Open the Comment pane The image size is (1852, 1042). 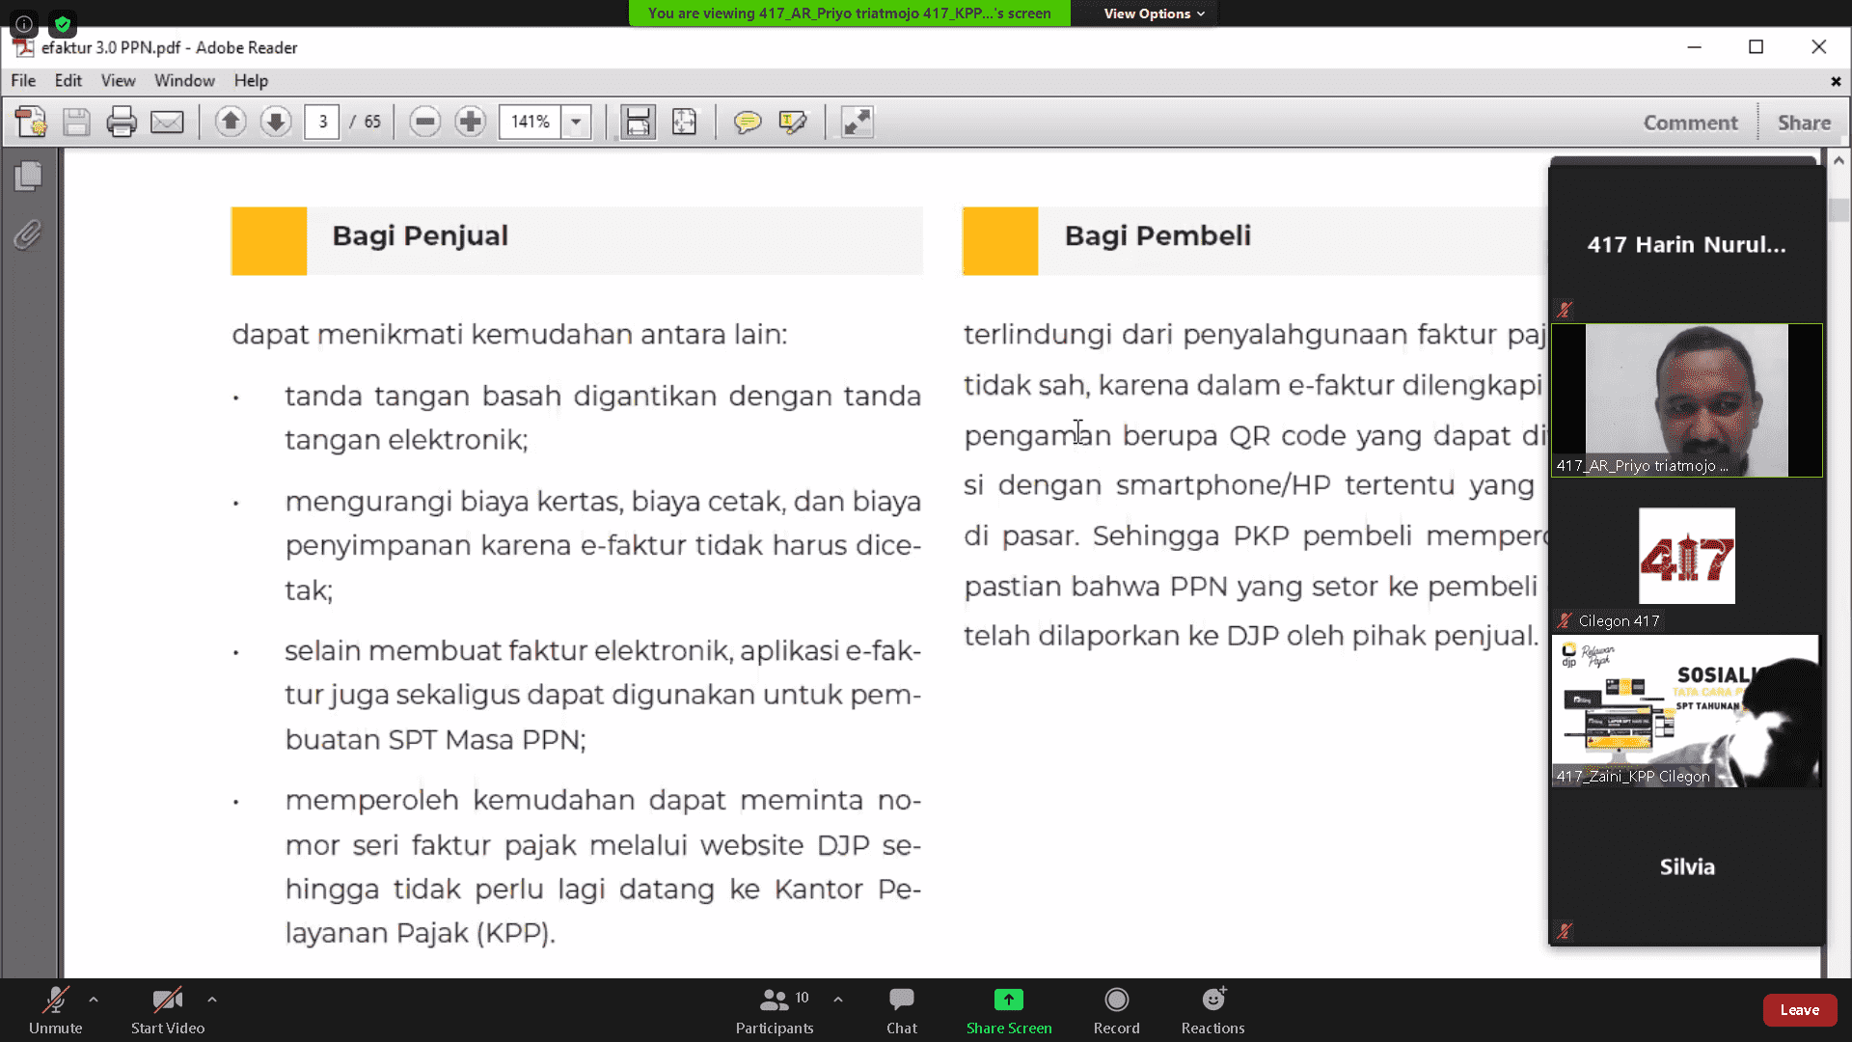(x=1690, y=123)
